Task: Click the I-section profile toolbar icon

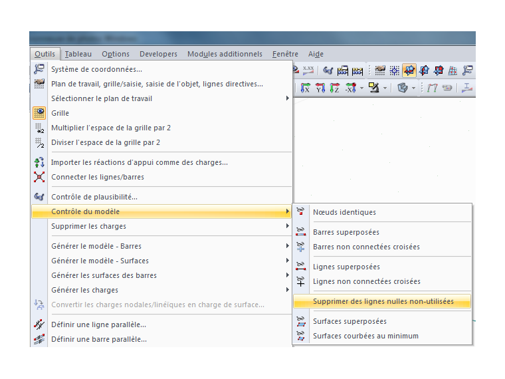Action: [467, 88]
